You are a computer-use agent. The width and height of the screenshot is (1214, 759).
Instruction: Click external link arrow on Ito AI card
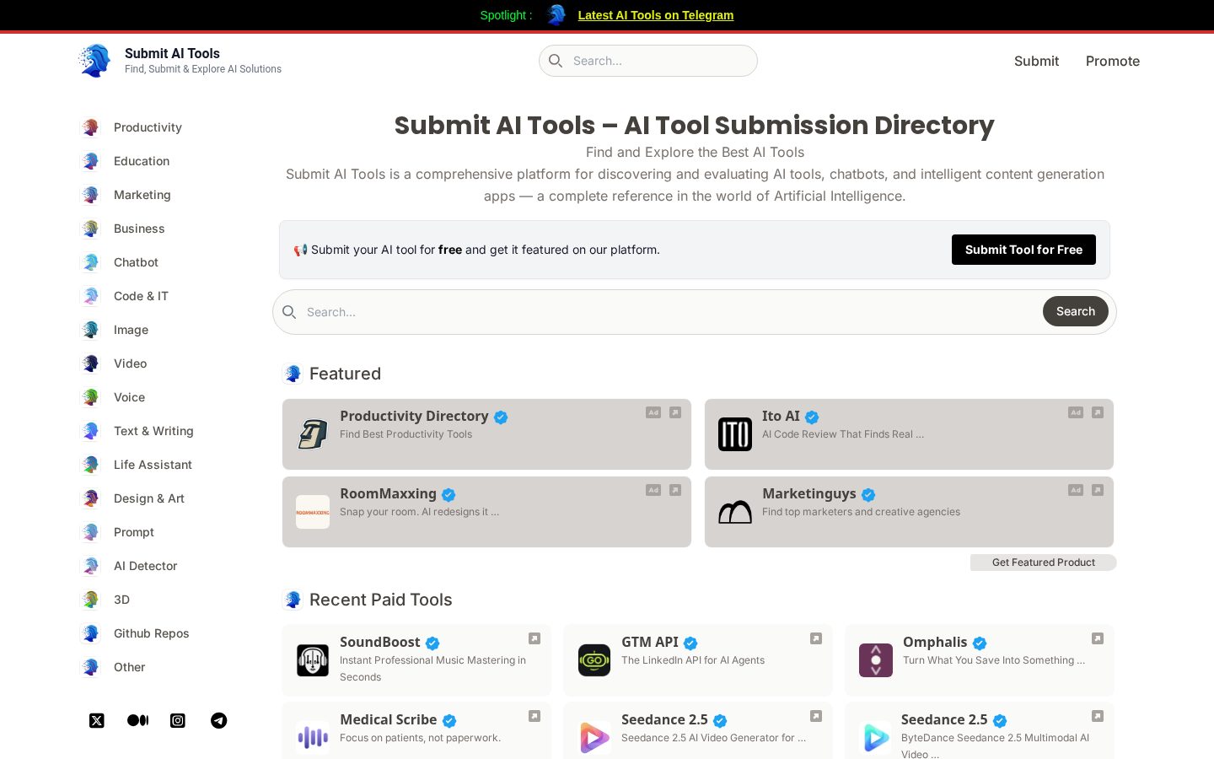click(x=1098, y=412)
